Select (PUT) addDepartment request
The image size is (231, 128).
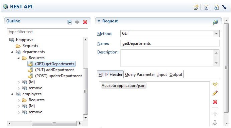(54, 70)
